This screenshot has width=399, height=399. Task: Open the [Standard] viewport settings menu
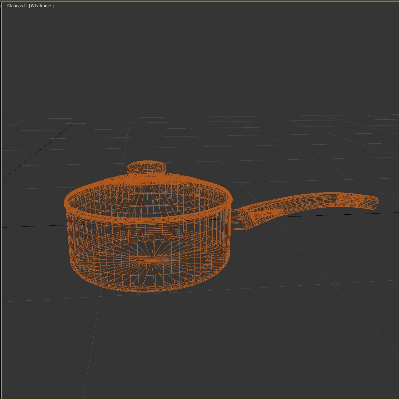16,6
